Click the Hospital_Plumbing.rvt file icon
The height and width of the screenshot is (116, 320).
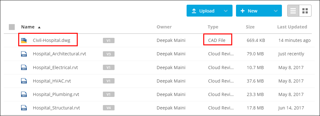pyautogui.click(x=24, y=94)
